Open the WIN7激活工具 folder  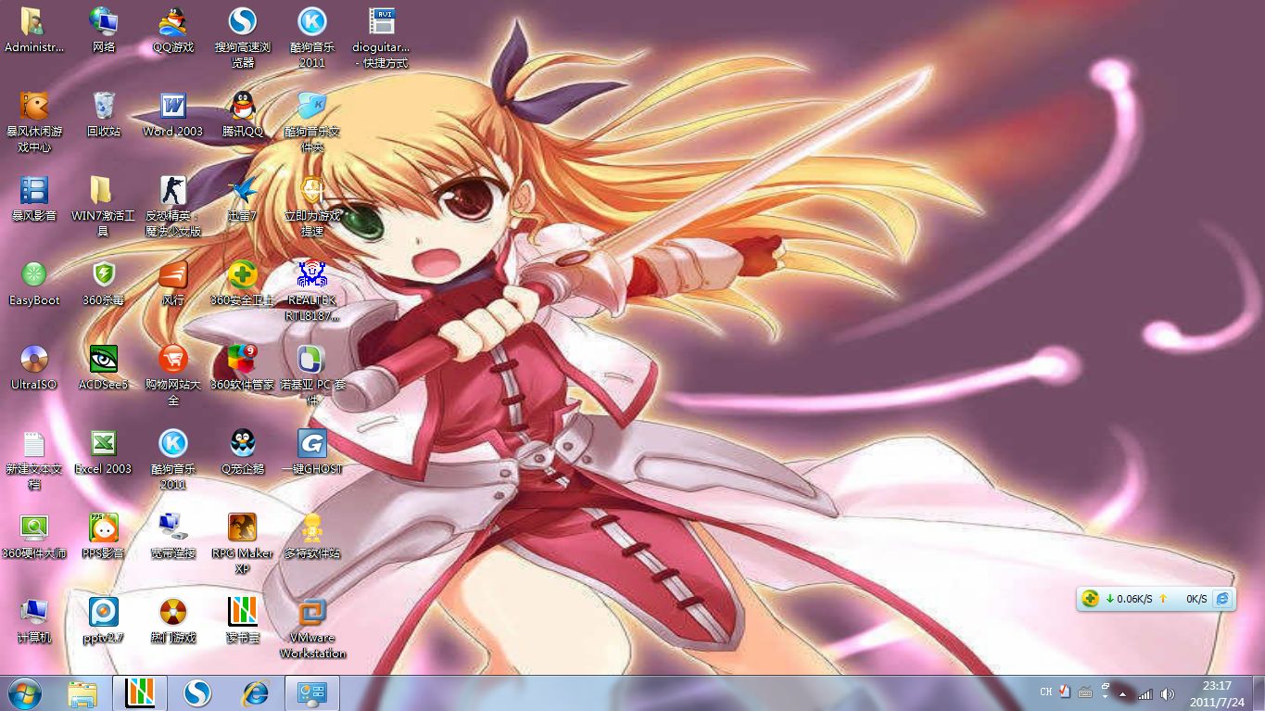104,206
